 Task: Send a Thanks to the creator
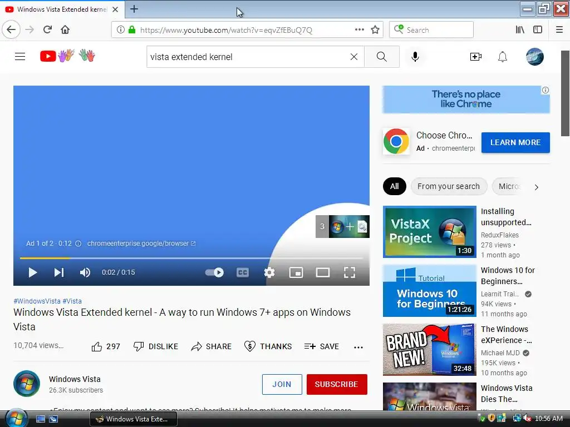point(268,346)
